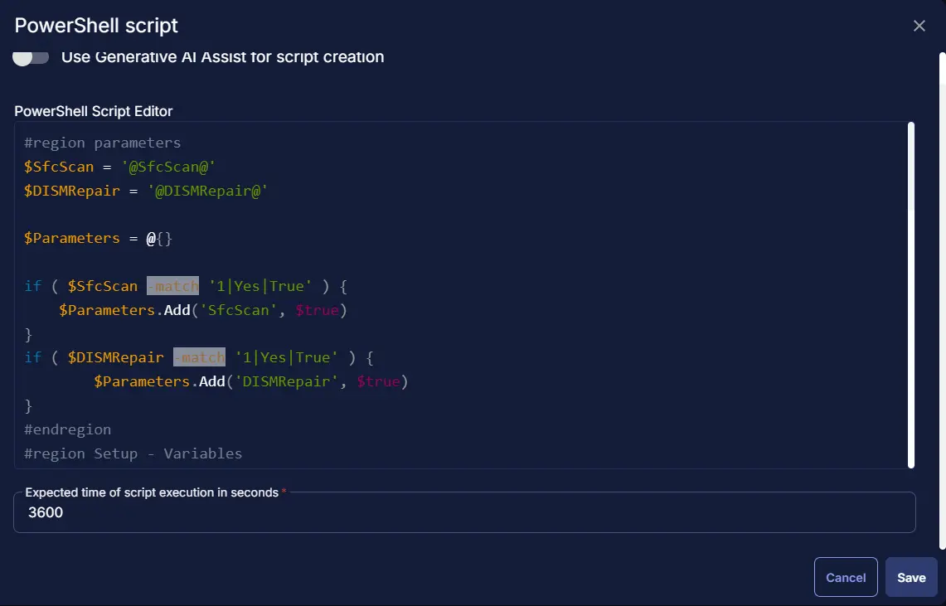Viewport: 946px width, 606px height.
Task: Close the PowerShell script dialog
Action: pos(919,26)
